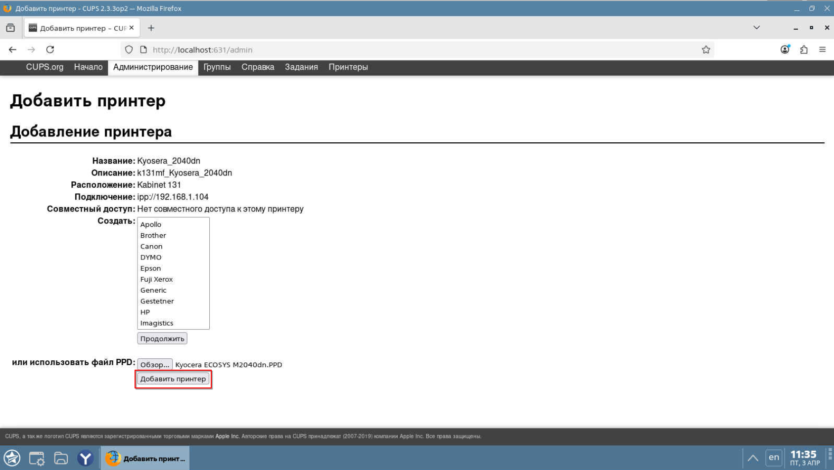Open the Принтеры menu item

coord(348,67)
